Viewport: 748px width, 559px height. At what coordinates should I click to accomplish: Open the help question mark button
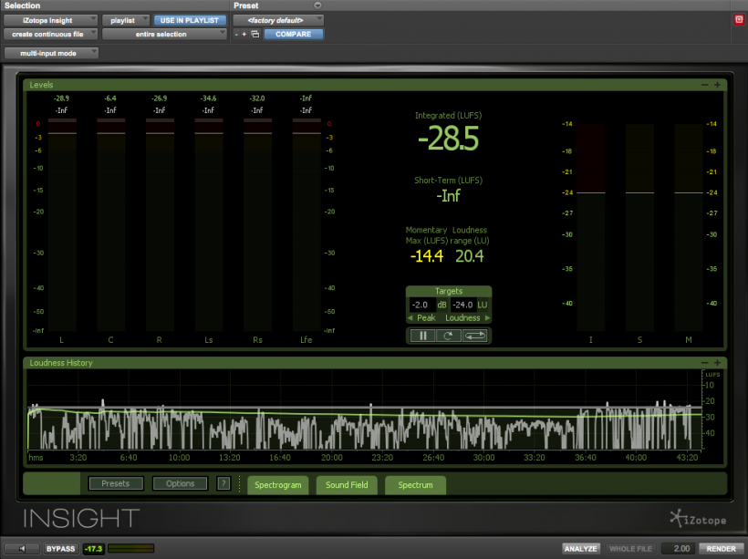pos(223,484)
